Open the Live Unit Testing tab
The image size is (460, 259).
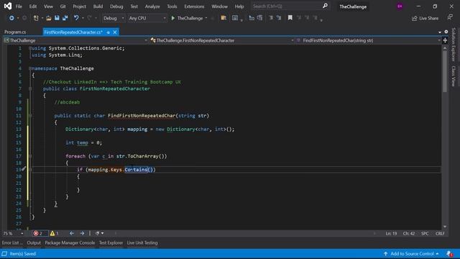[142, 243]
